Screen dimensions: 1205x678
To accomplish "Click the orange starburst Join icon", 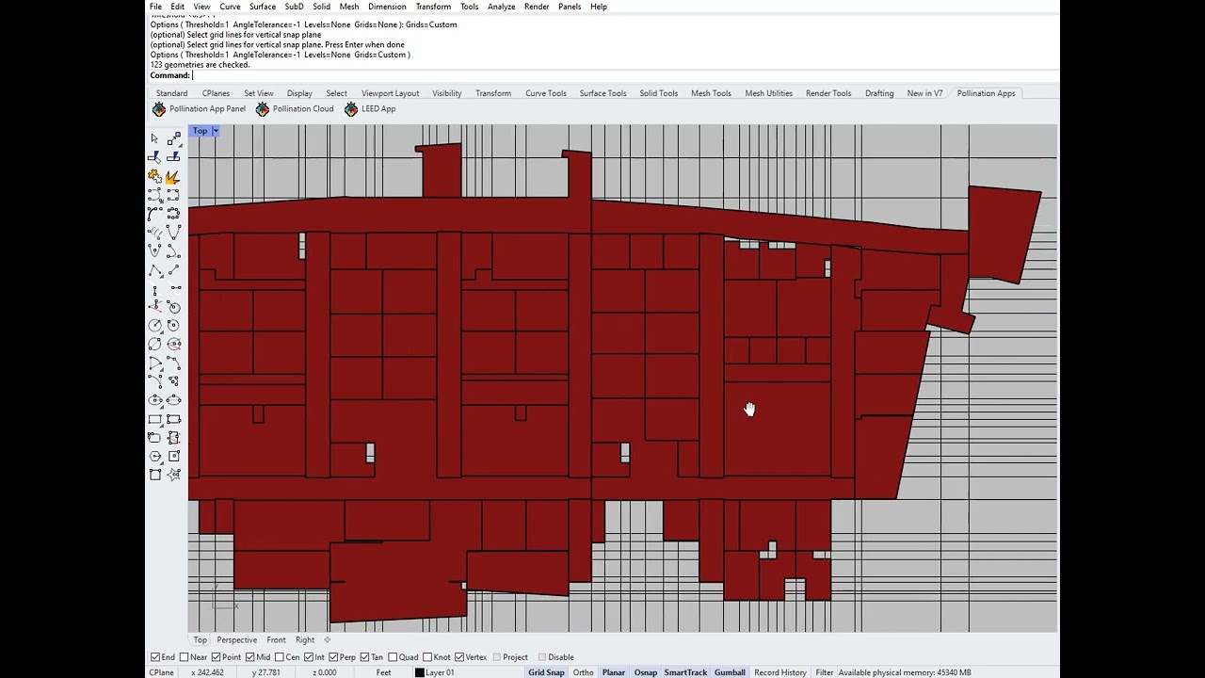I will 173,176.
